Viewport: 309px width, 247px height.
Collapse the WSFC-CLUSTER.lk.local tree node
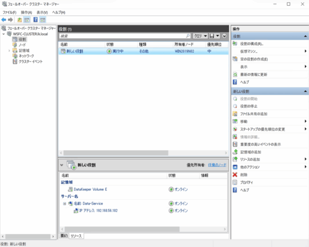tap(4, 34)
